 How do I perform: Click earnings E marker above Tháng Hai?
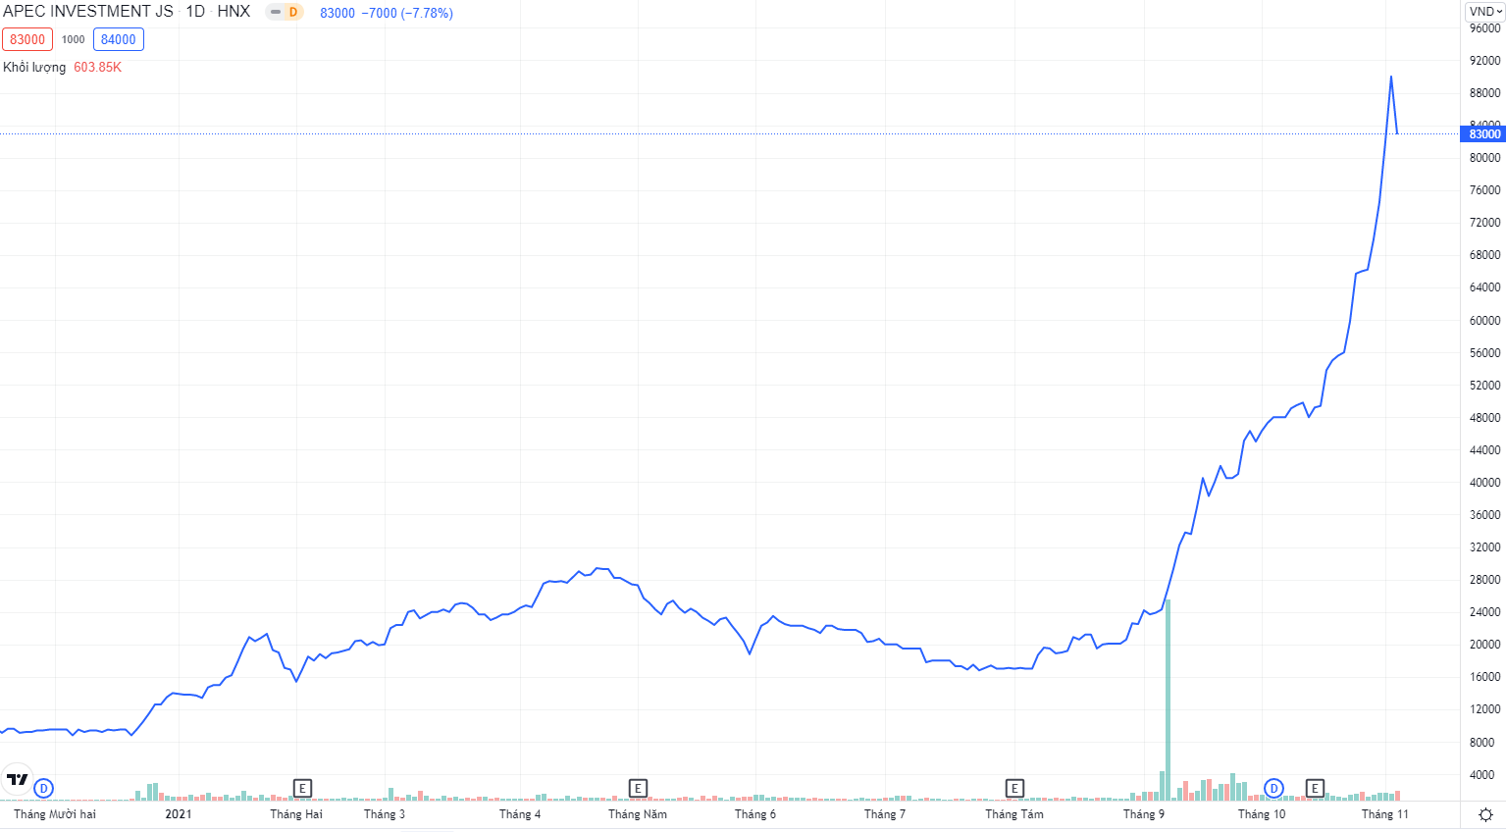point(302,788)
